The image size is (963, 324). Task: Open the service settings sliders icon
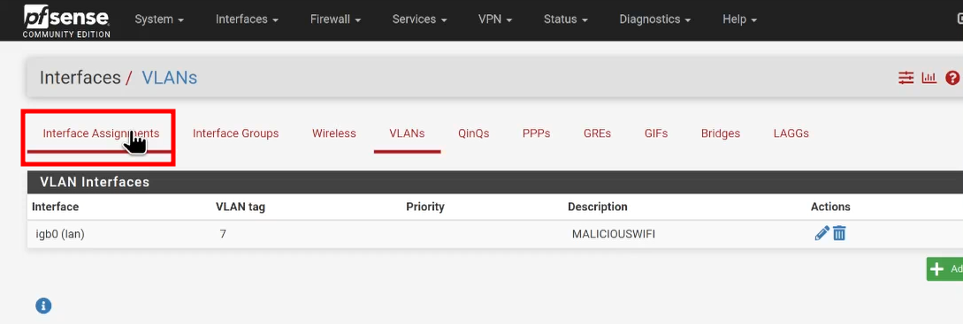click(906, 78)
